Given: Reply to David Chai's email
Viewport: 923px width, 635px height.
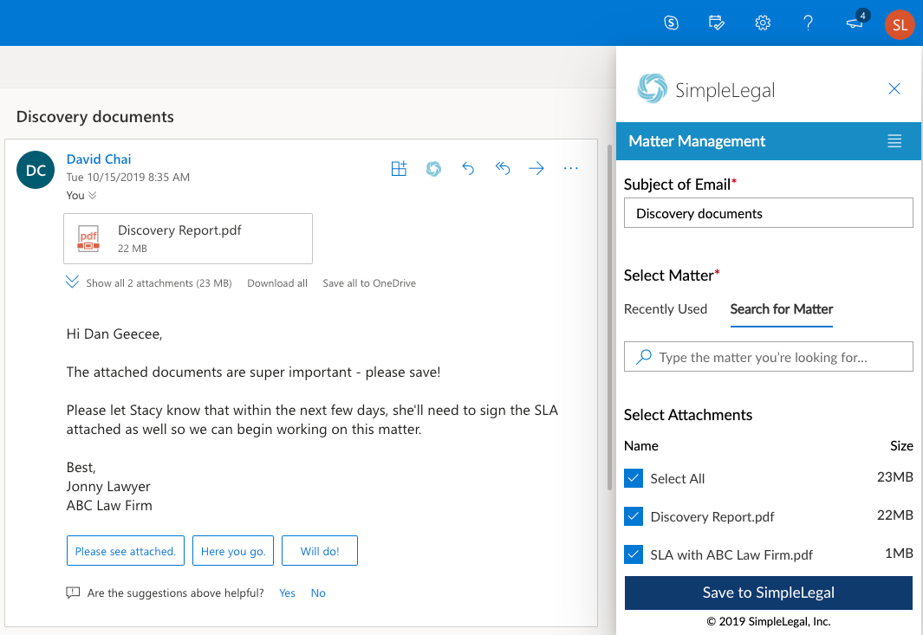Looking at the screenshot, I should (468, 169).
